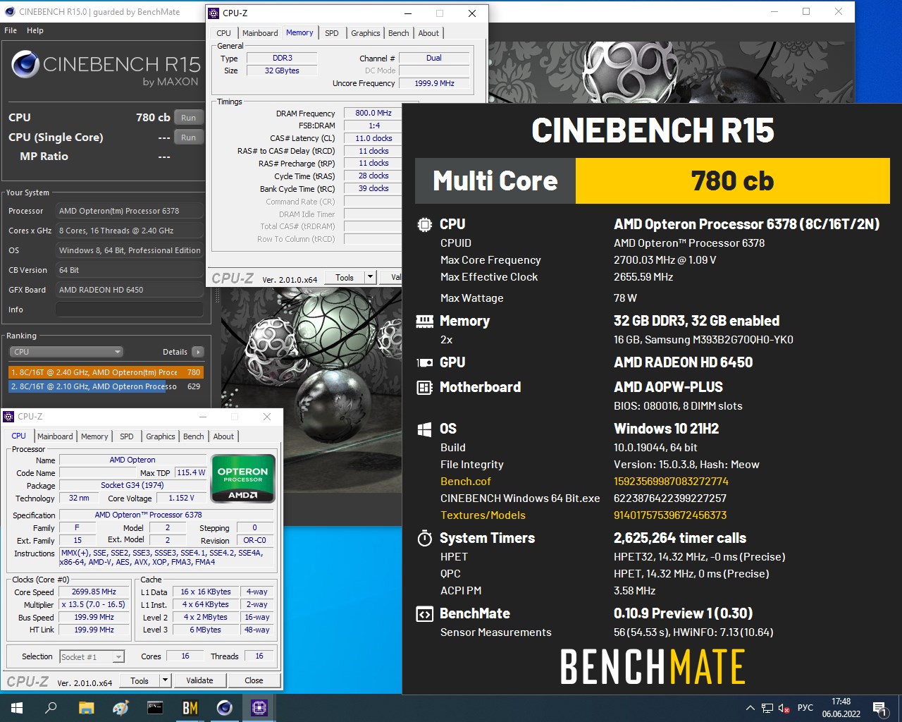Open About tab in lower CPU-Z window

coord(223,436)
